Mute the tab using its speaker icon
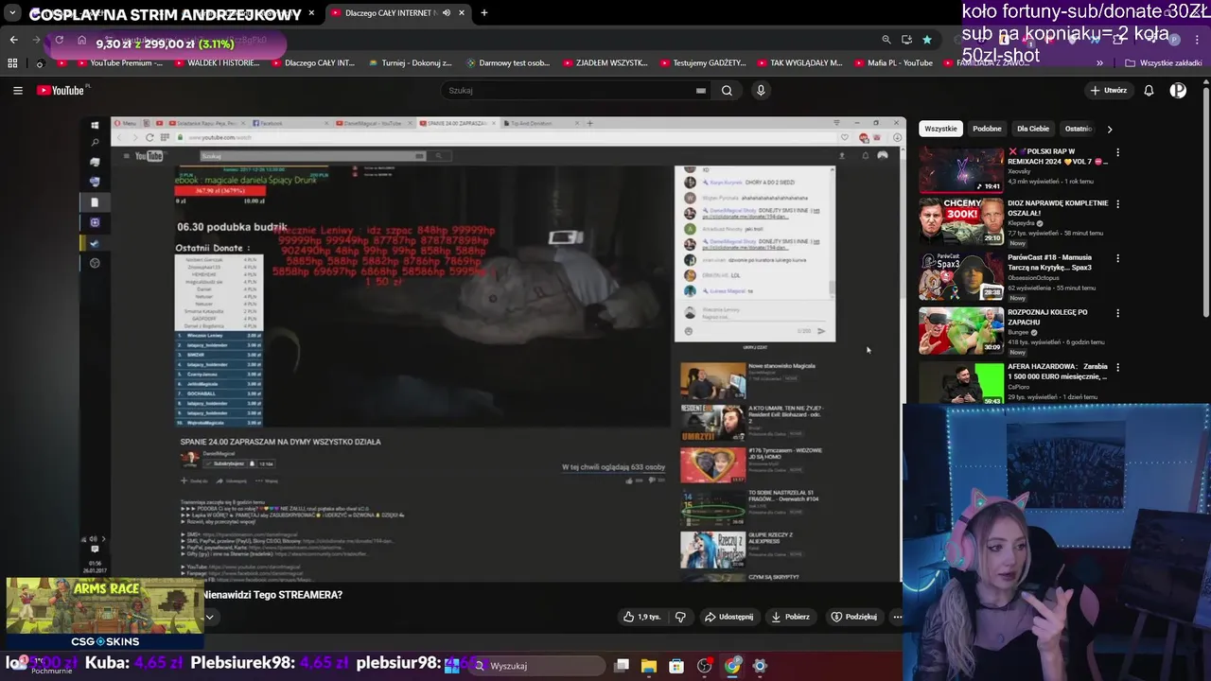Screen dimensions: 1211x681 [x=446, y=13]
